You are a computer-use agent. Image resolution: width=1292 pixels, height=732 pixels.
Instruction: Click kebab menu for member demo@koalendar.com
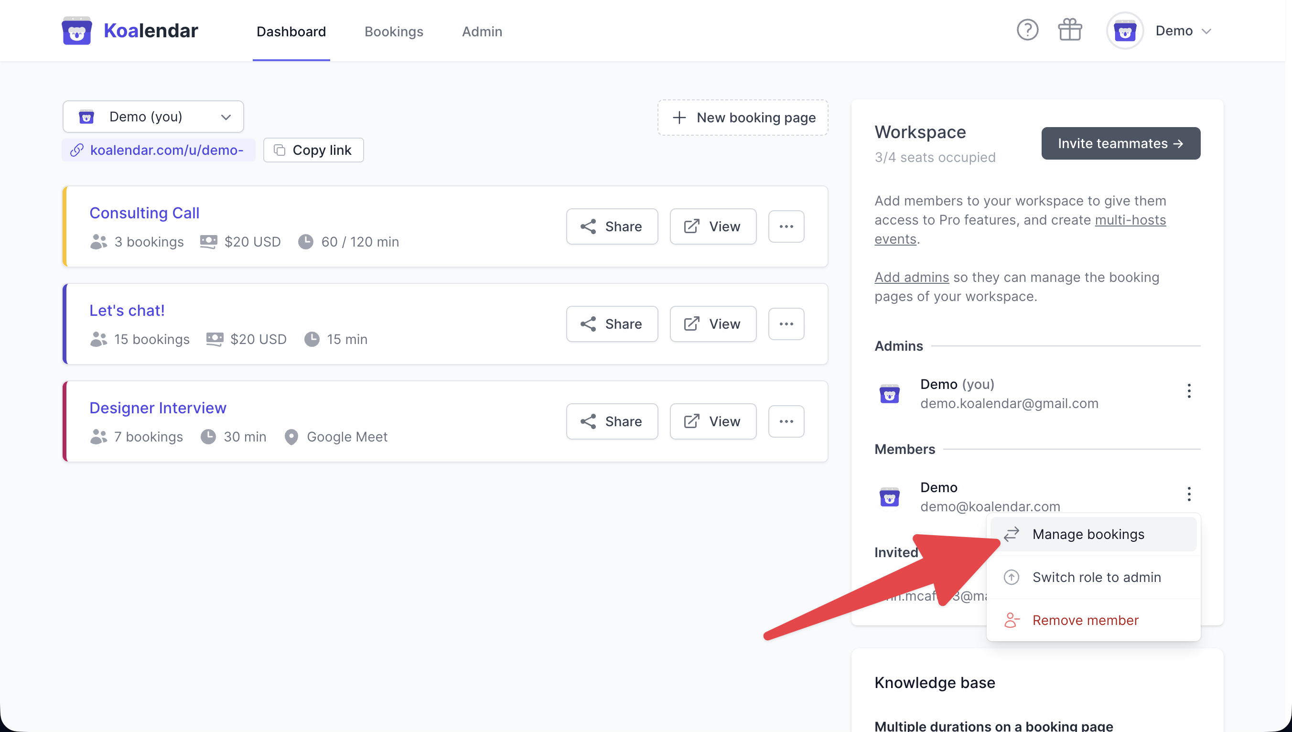coord(1188,494)
